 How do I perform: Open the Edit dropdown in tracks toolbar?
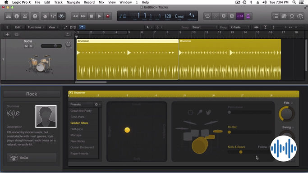click(19, 27)
